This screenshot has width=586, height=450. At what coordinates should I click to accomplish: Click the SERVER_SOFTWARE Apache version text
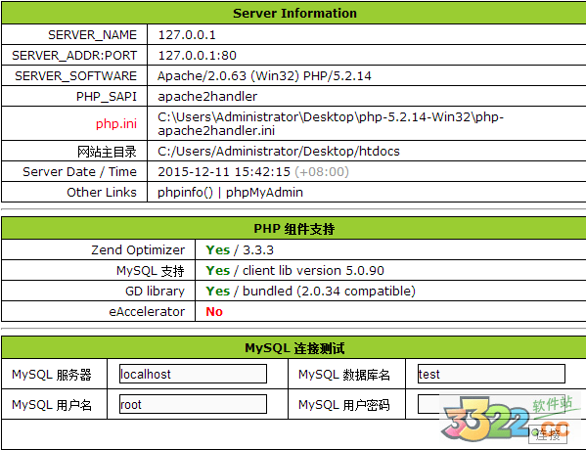264,76
